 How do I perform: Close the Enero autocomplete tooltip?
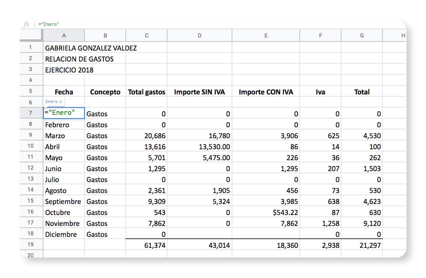click(61, 102)
